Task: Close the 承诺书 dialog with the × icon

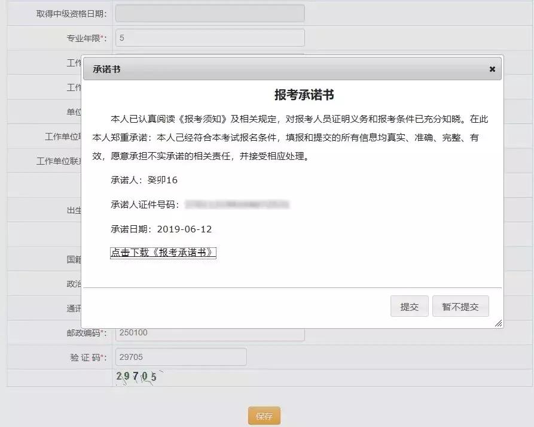Action: [492, 69]
